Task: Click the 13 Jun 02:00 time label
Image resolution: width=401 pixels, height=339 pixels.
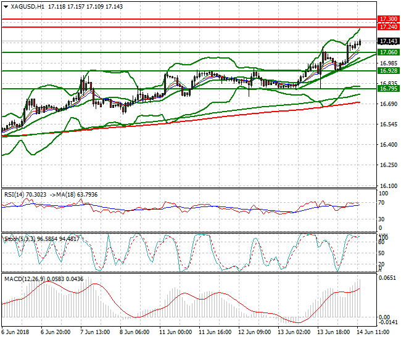Action: pyautogui.click(x=294, y=332)
